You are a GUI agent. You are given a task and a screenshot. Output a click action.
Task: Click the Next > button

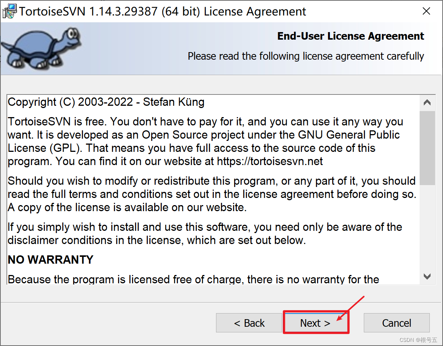point(316,323)
